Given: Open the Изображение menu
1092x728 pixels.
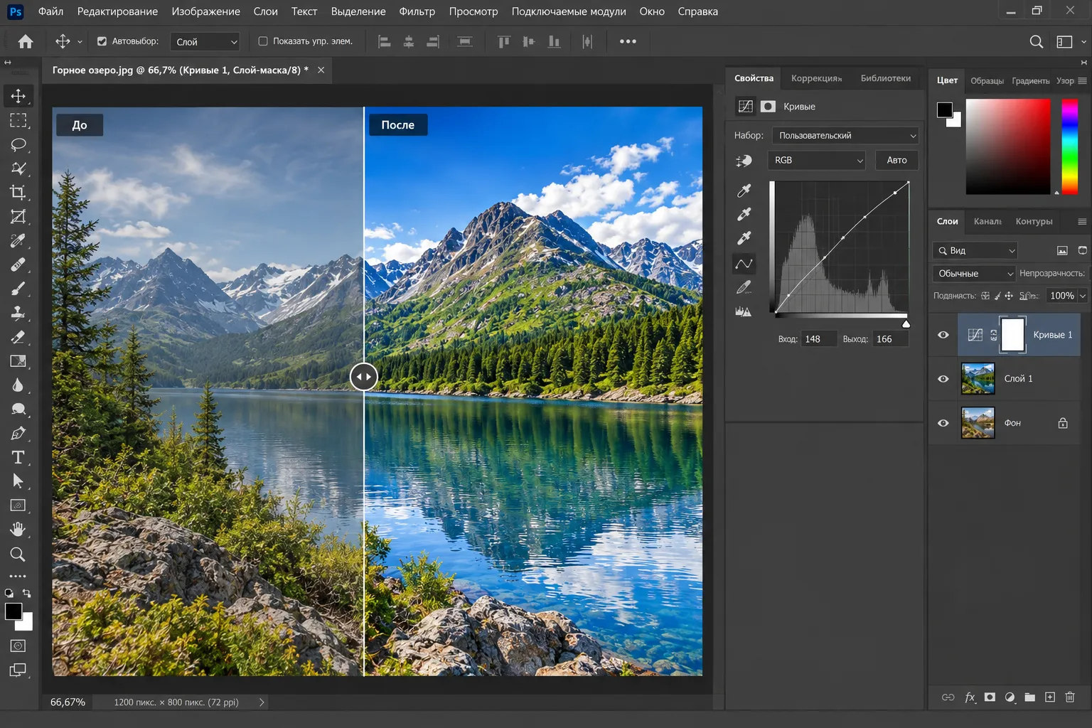Looking at the screenshot, I should tap(205, 11).
